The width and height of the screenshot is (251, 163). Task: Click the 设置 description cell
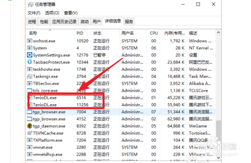coord(193,55)
